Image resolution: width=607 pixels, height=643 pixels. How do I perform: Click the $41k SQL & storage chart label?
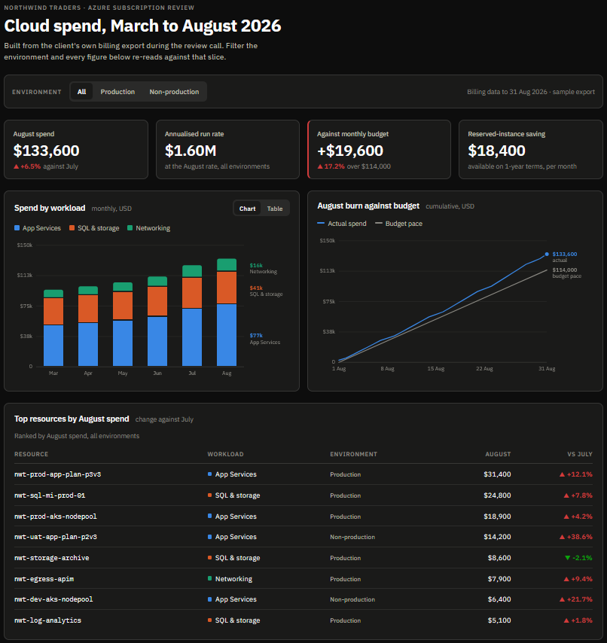266,291
